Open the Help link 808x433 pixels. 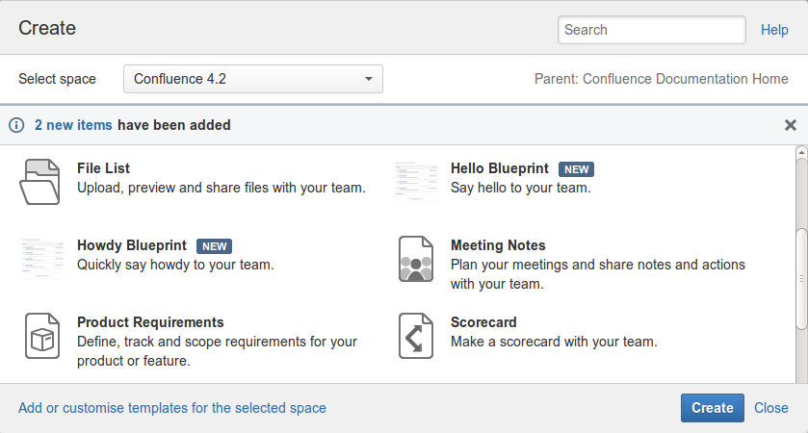pos(774,30)
